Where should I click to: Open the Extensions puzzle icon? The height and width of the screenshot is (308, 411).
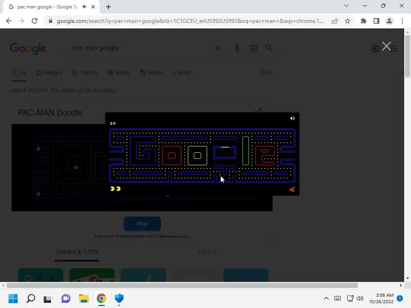coord(363,21)
